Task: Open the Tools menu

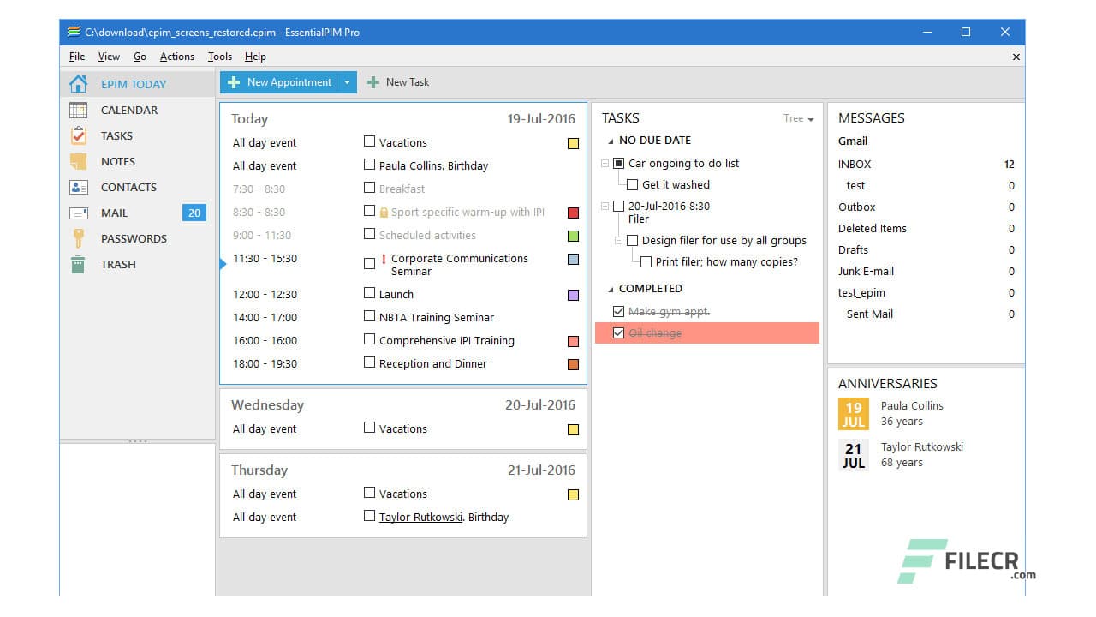Action: (x=219, y=57)
